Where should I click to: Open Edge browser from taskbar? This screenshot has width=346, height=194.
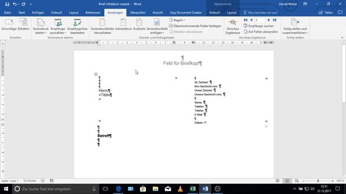coord(118,189)
